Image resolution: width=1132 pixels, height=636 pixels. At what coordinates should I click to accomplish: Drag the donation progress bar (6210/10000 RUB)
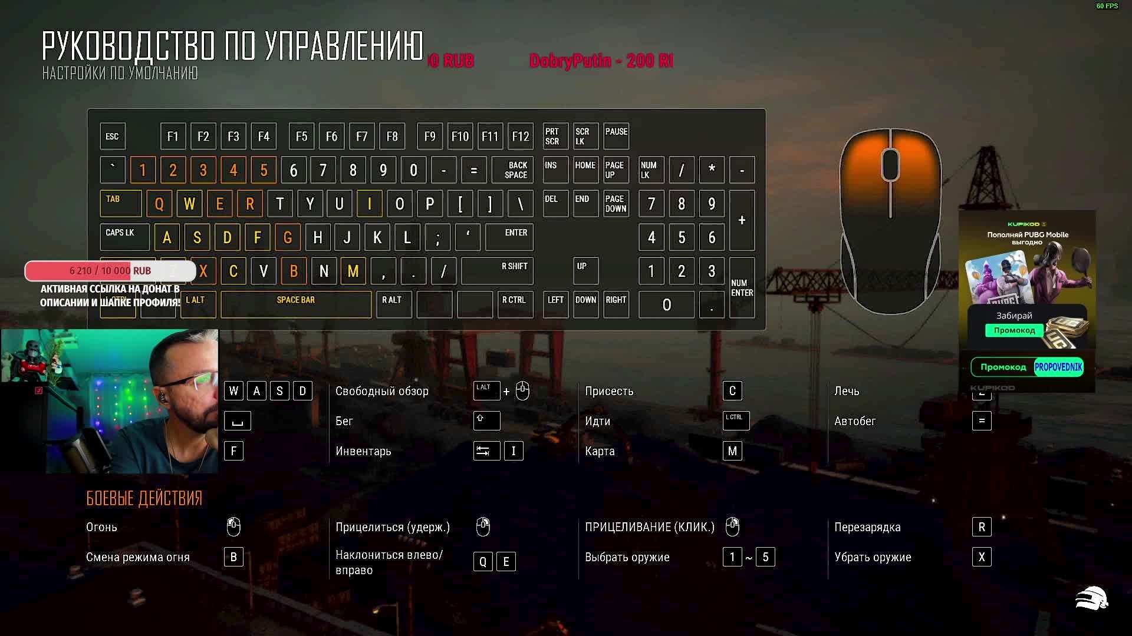(110, 270)
